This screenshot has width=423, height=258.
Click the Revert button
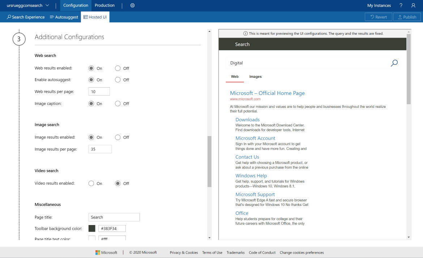[378, 17]
